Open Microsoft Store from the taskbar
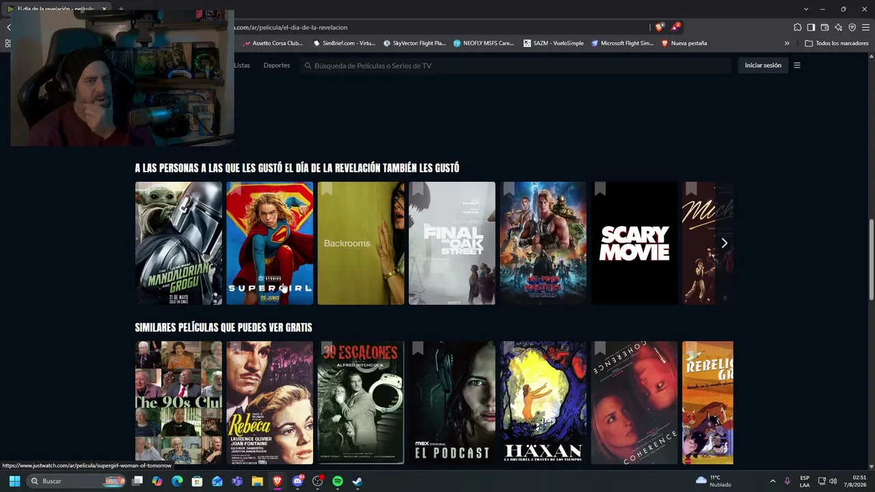Image resolution: width=875 pixels, height=492 pixels. (197, 481)
